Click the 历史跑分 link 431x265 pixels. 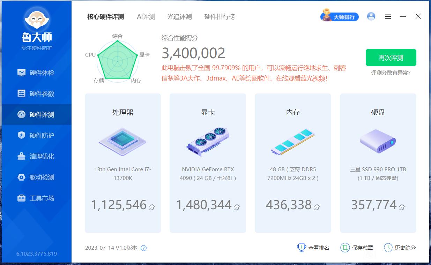click(x=405, y=248)
